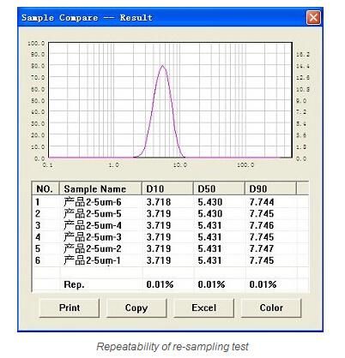Click D50 value 5.431 in row 6
Screen dimensions: 345x358
[x=209, y=260]
